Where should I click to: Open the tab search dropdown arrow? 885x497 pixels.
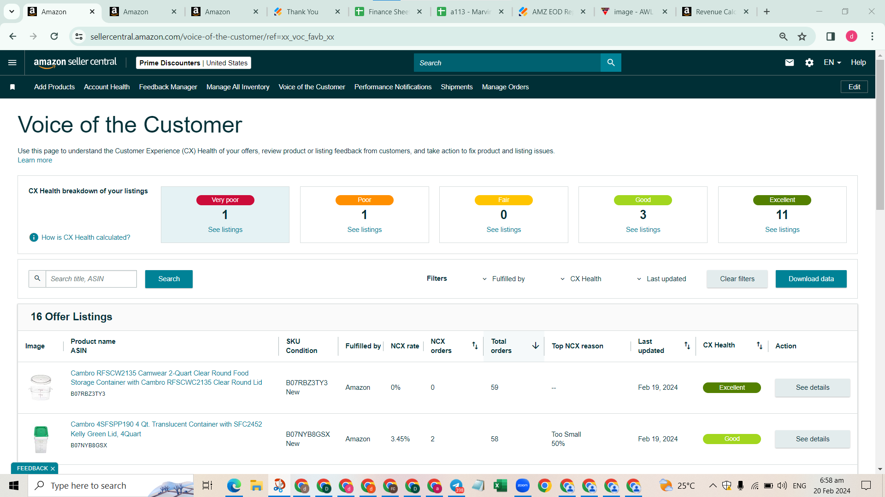point(12,12)
